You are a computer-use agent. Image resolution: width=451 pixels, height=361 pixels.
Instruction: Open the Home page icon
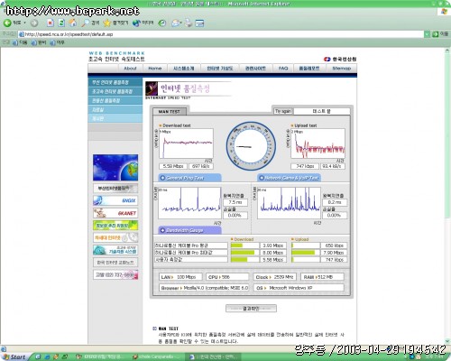pos(72,23)
